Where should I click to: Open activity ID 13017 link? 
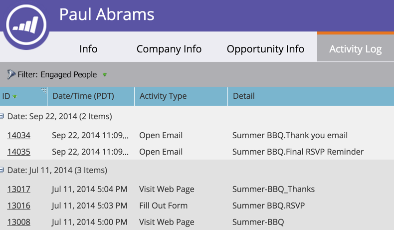pos(19,189)
